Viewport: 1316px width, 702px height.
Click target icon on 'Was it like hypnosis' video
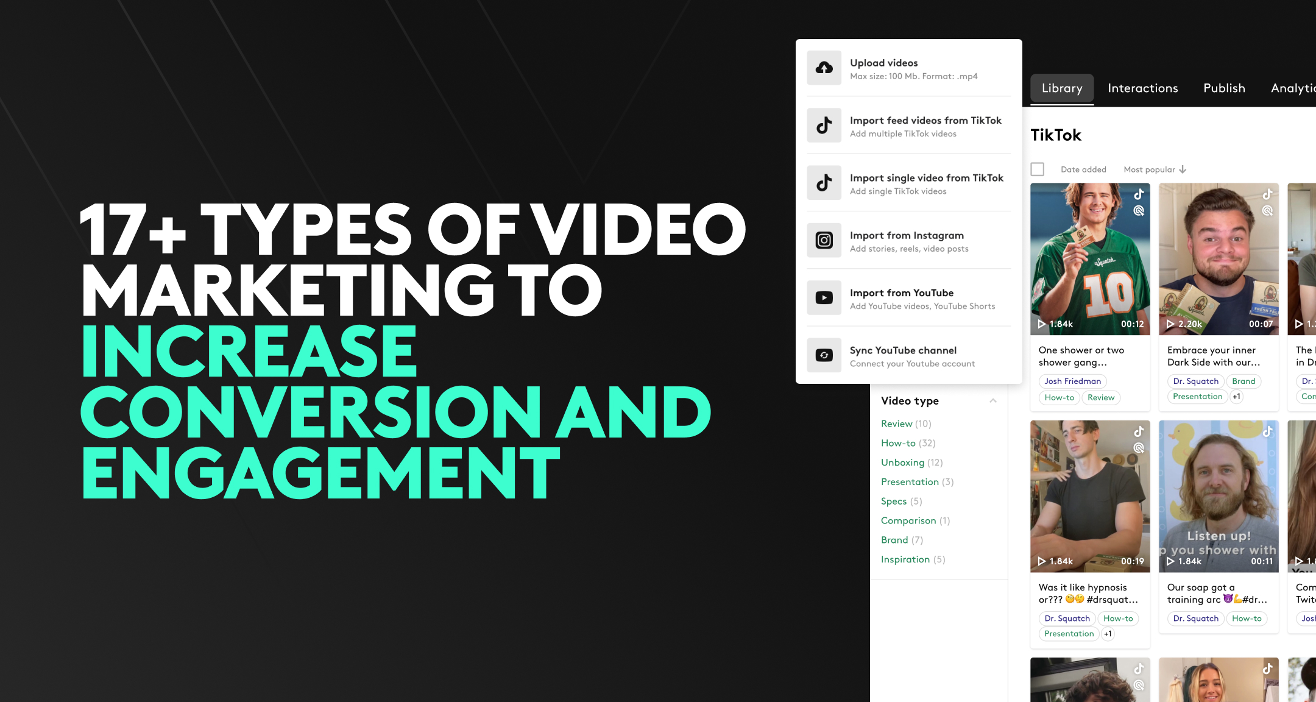[x=1139, y=448]
